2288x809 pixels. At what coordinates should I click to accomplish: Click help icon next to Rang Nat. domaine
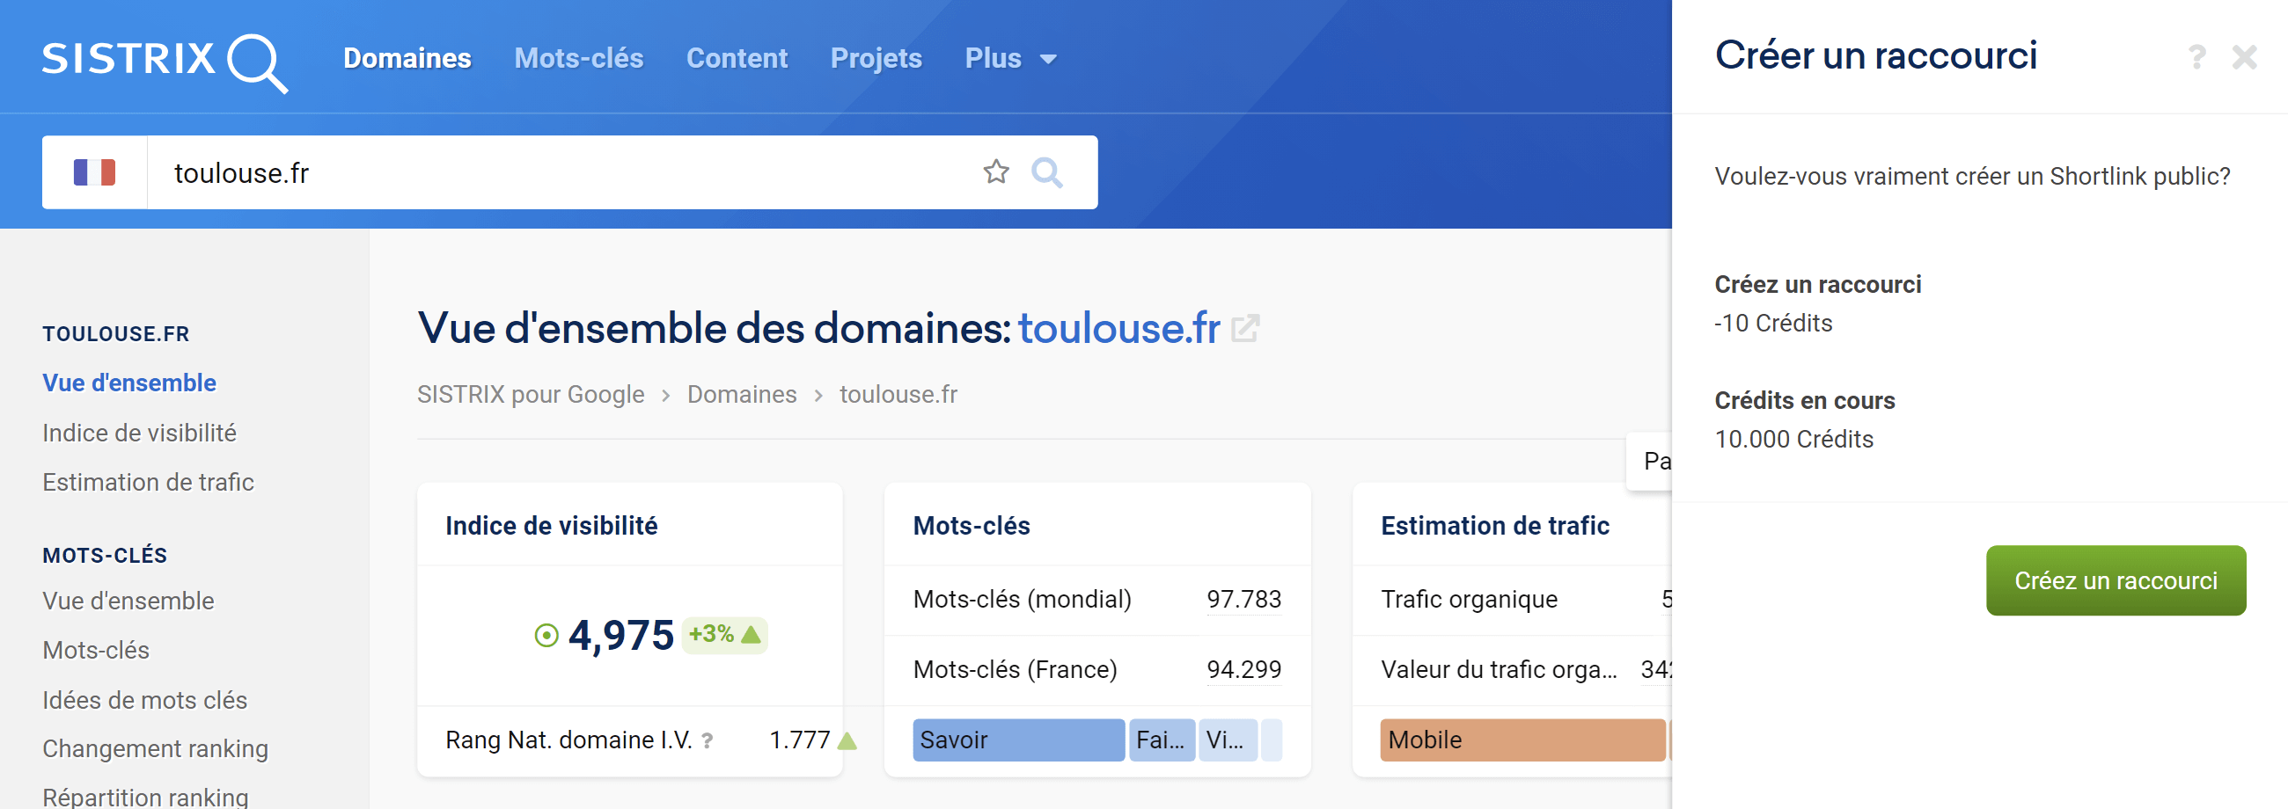(x=707, y=740)
